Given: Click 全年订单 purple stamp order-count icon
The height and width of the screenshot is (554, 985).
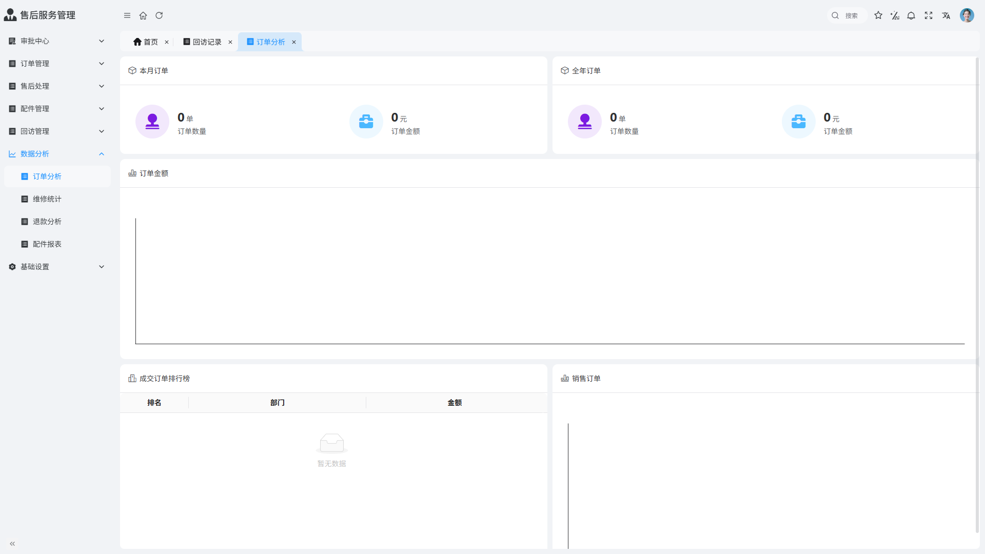Looking at the screenshot, I should 585,122.
